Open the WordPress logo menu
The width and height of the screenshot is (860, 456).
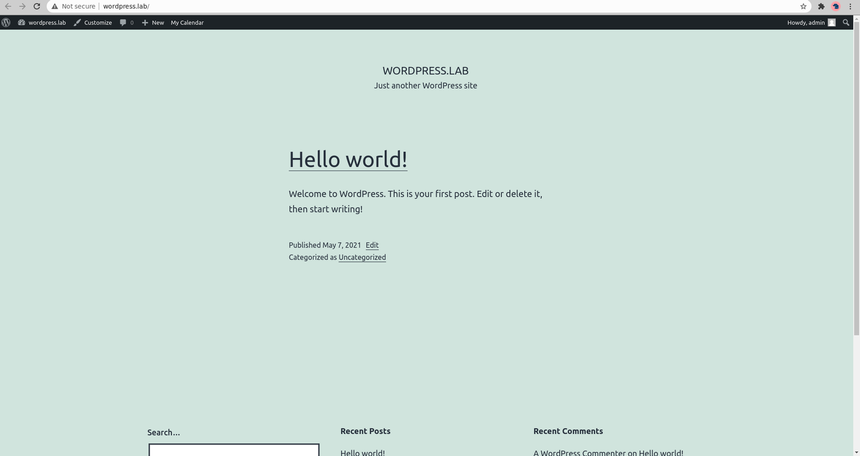pyautogui.click(x=6, y=22)
